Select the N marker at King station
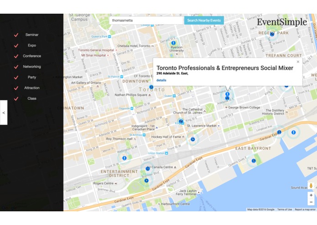Screen dimensions: 317x225 (x=181, y=121)
